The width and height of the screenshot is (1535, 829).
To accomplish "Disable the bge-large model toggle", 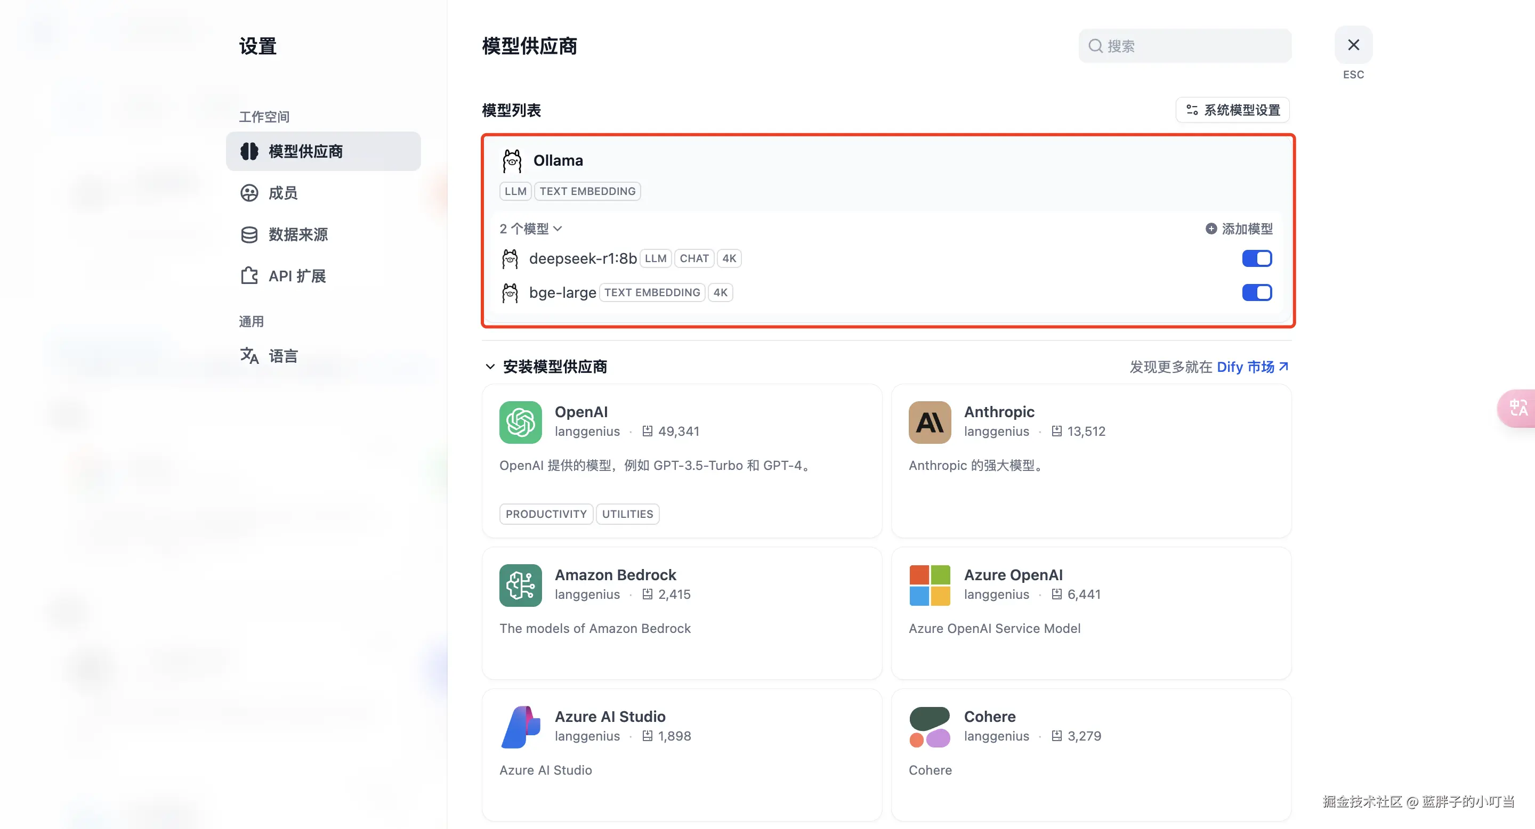I will coord(1256,292).
